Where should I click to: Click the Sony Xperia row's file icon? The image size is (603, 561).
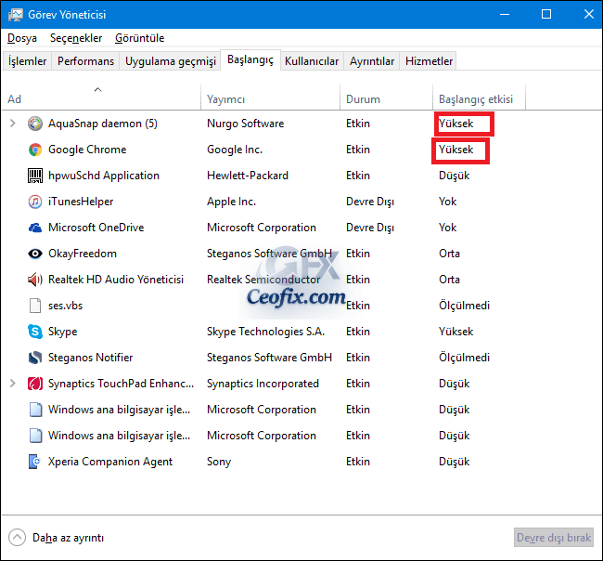(35, 462)
